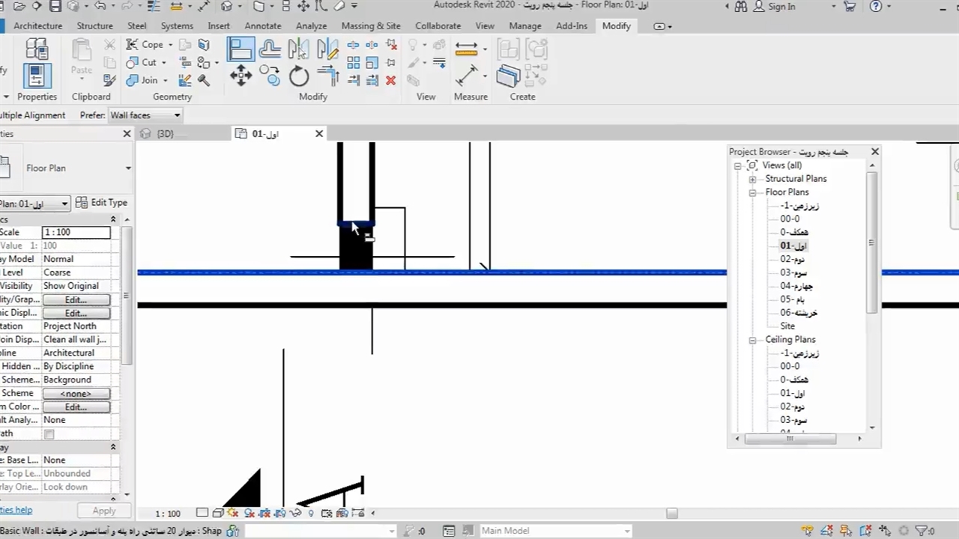Click the View Scale 1:100 input field
Screen dimensions: 959x539
pyautogui.click(x=76, y=232)
